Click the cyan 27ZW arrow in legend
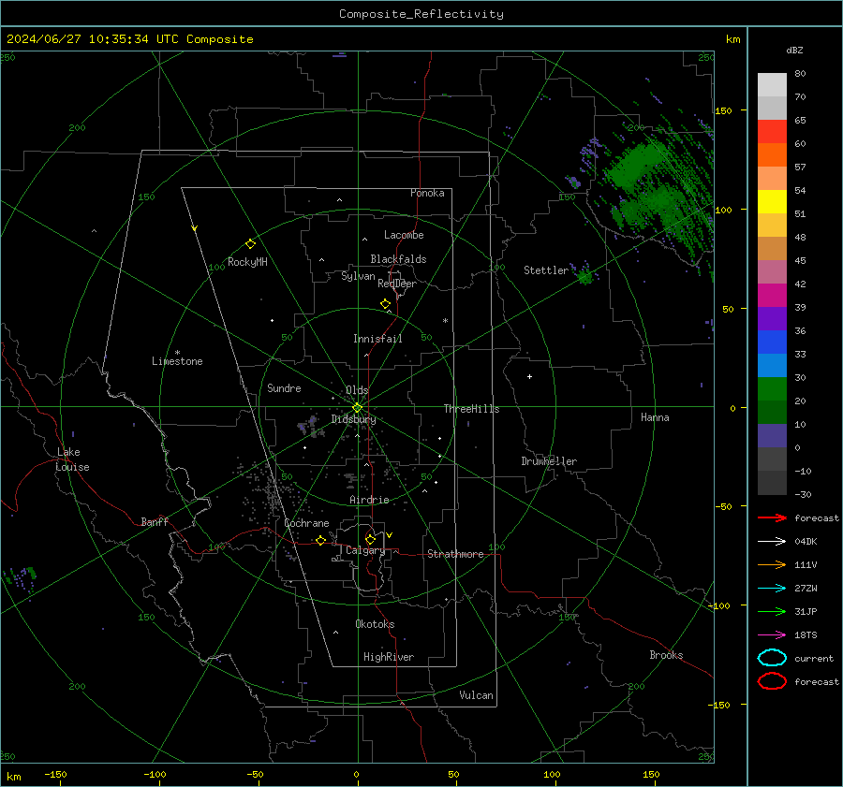Viewport: 843px width, 787px height. tap(772, 589)
